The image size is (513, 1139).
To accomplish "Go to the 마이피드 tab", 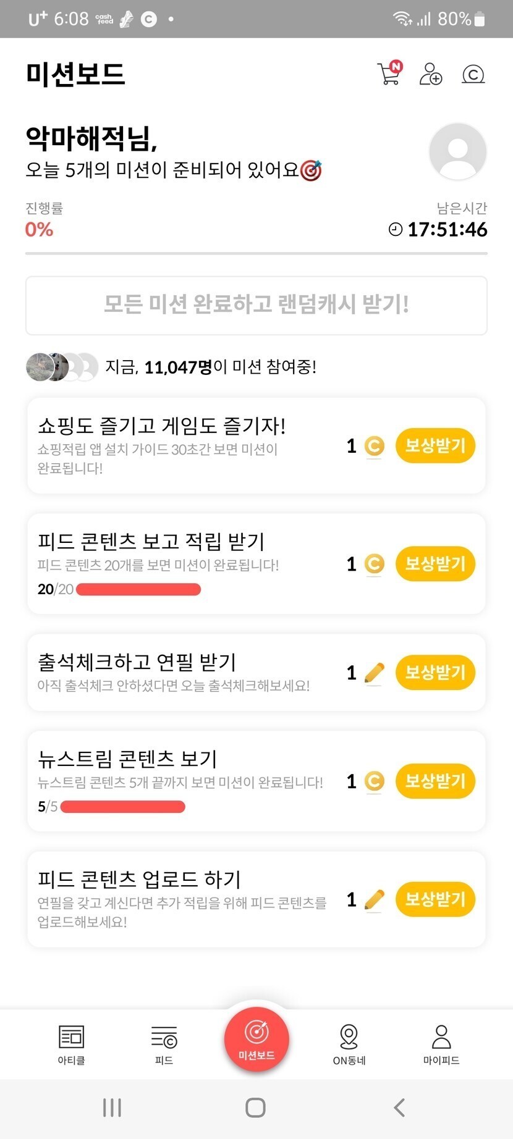I will (x=441, y=1044).
